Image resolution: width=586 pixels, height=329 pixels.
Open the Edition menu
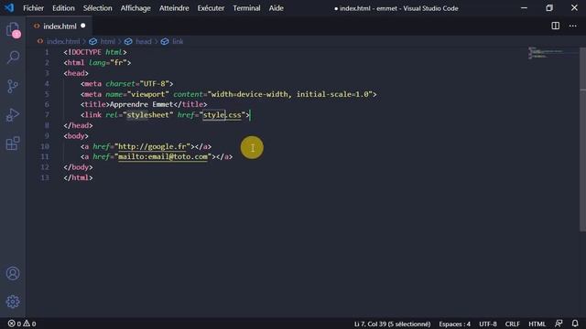click(x=63, y=8)
